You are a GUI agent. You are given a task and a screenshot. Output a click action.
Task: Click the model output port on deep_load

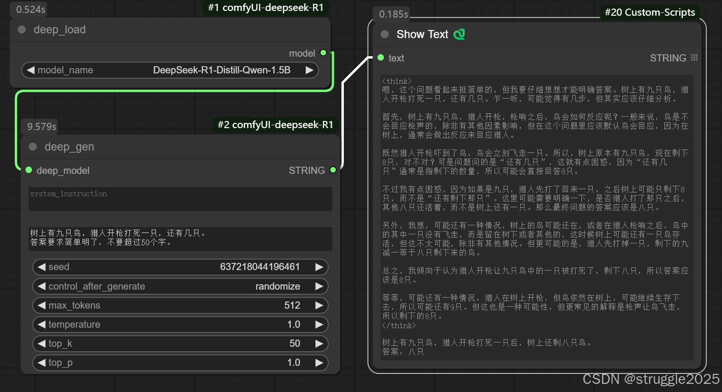point(323,53)
